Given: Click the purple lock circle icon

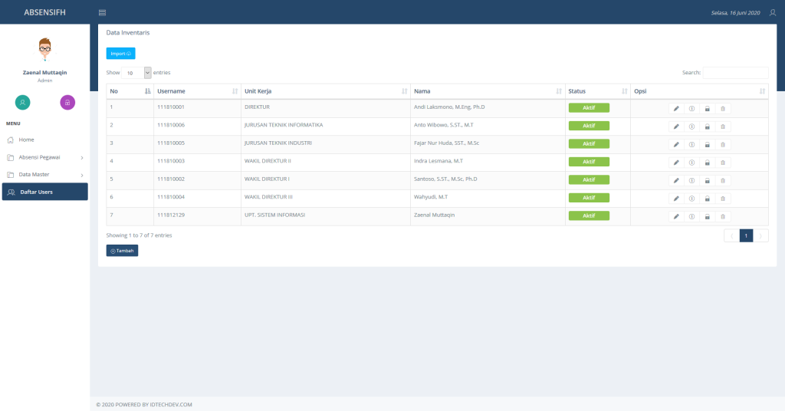Looking at the screenshot, I should [67, 102].
